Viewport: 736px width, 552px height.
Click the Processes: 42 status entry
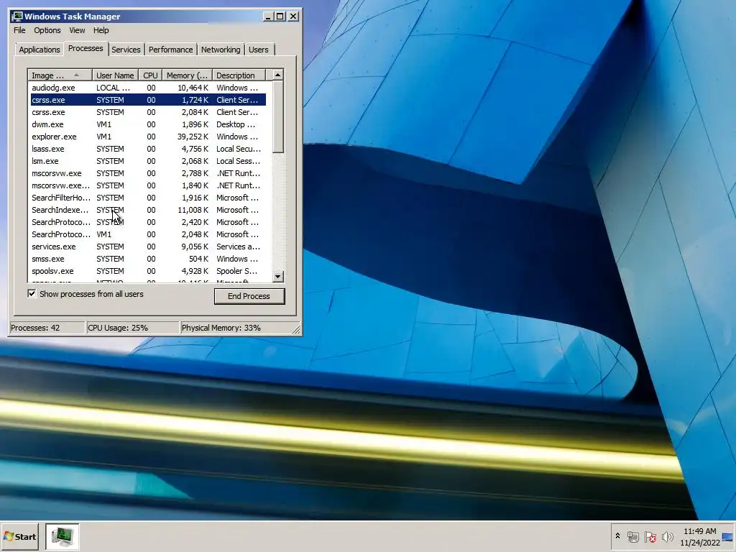click(x=47, y=328)
